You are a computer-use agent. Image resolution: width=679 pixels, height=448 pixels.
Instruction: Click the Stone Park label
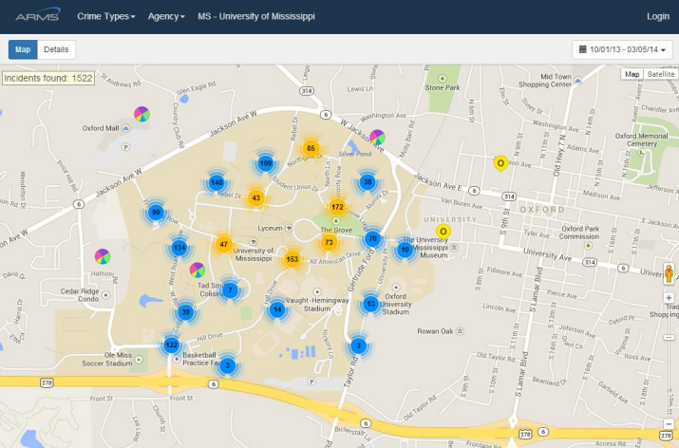[443, 87]
